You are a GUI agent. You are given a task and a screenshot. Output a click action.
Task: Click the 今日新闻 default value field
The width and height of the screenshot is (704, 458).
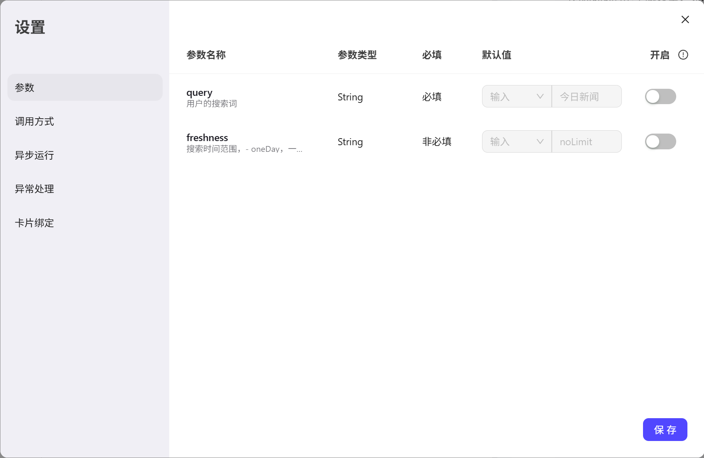[586, 97]
